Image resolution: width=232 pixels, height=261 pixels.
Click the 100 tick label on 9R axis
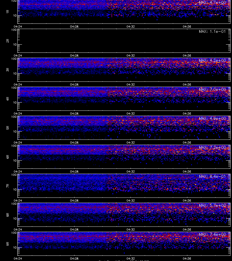pos(14,233)
